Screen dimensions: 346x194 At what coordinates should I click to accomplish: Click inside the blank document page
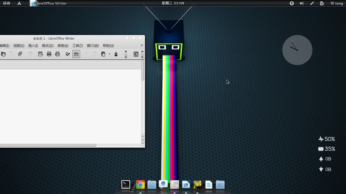[70, 106]
